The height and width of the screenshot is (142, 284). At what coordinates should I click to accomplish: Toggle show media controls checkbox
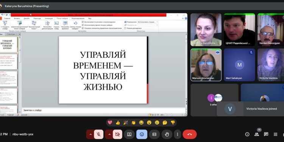point(83,28)
